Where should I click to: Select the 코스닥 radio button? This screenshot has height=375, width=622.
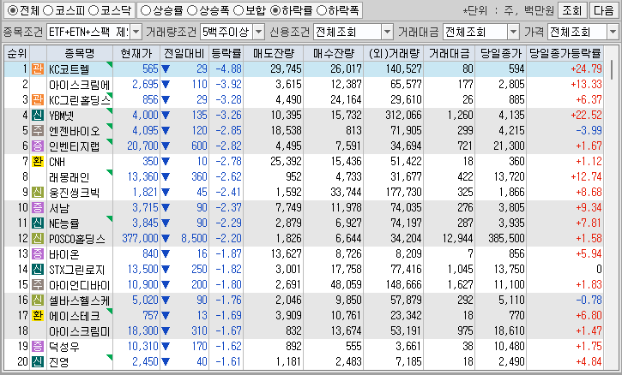click(x=94, y=10)
